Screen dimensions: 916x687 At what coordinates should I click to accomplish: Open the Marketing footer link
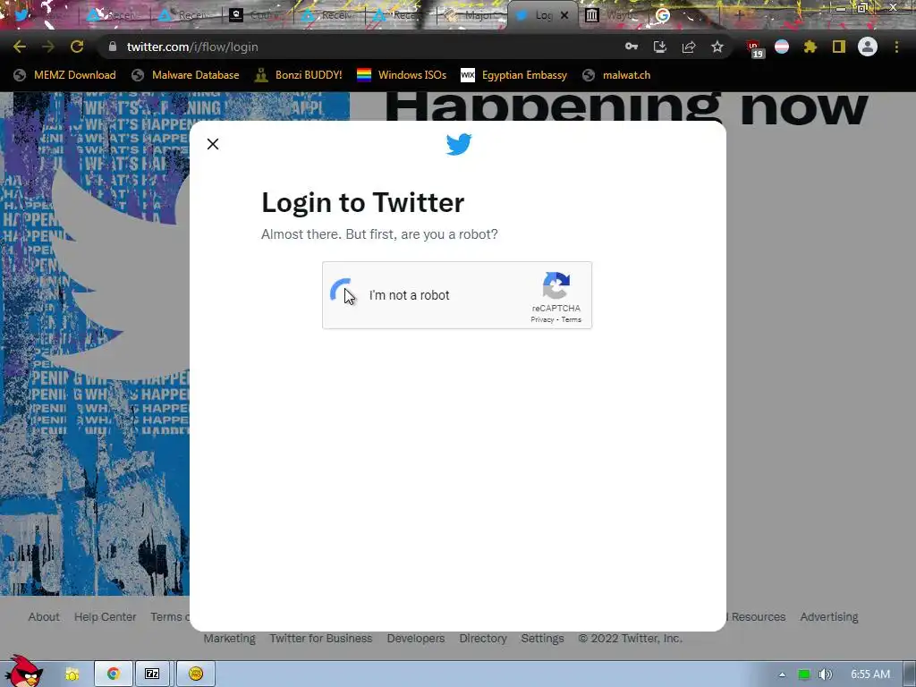tap(230, 639)
